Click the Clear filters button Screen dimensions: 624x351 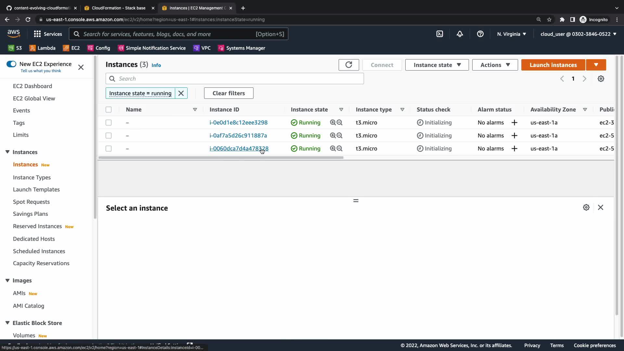[228, 93]
